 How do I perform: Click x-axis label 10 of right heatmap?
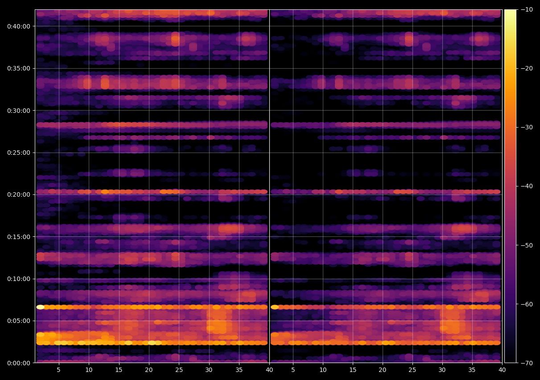(x=323, y=370)
